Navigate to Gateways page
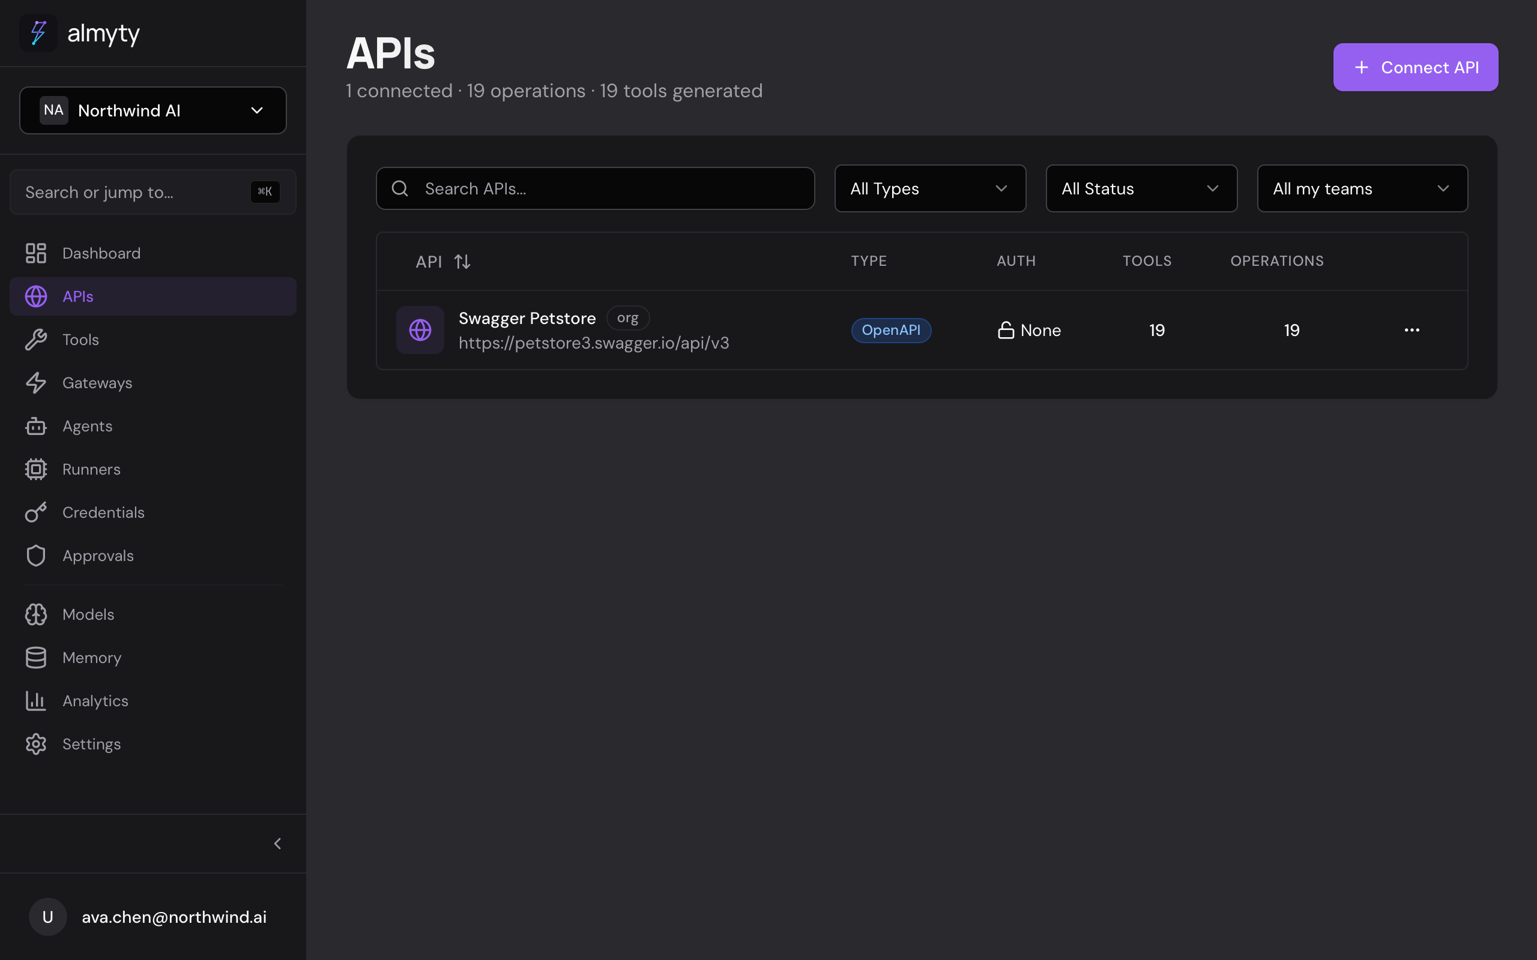The width and height of the screenshot is (1537, 960). click(153, 383)
